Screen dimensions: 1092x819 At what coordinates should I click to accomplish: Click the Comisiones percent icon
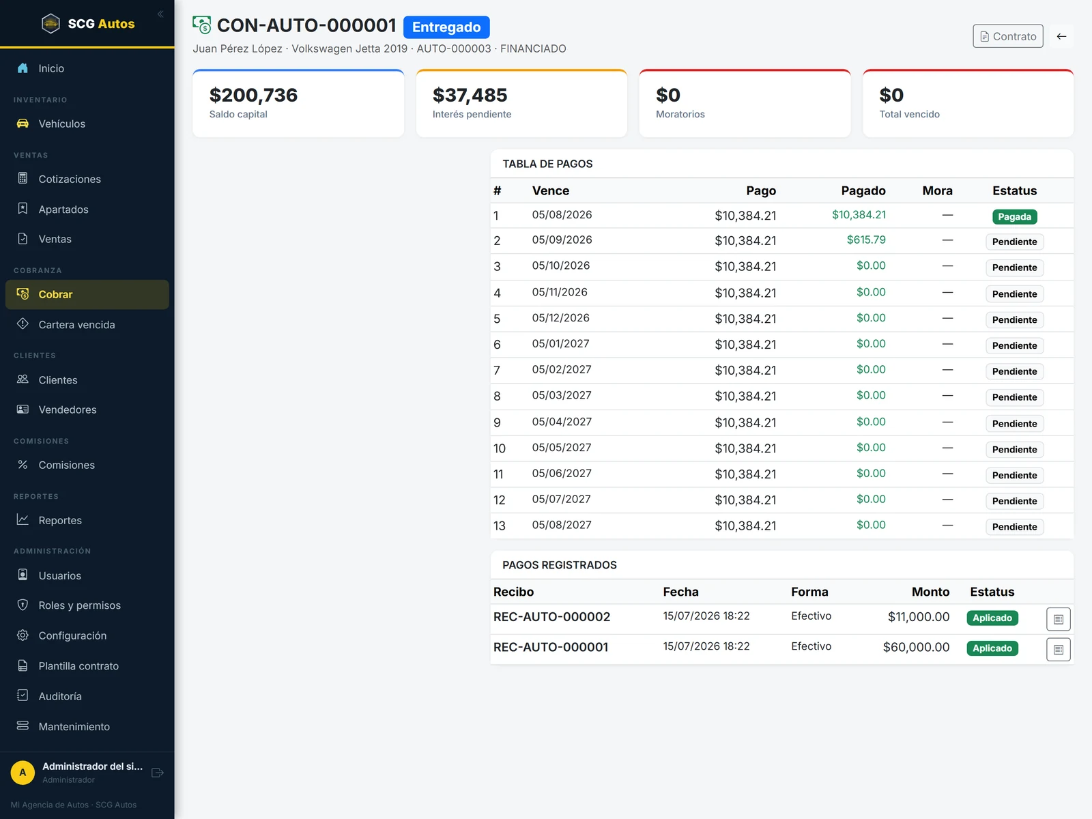coord(23,465)
